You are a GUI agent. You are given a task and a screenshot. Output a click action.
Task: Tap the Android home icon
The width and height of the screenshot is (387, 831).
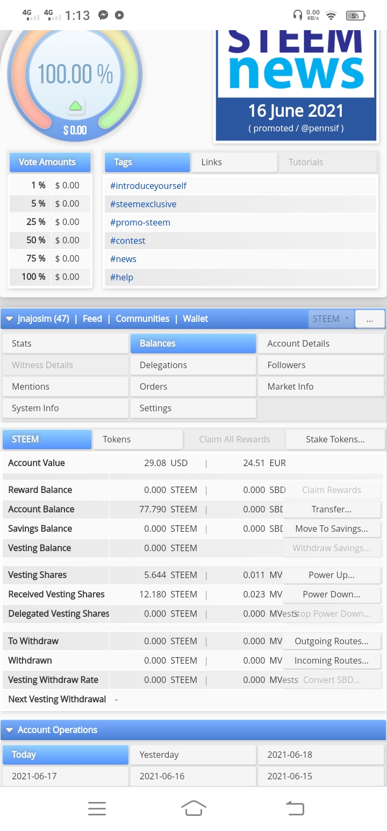point(193,808)
